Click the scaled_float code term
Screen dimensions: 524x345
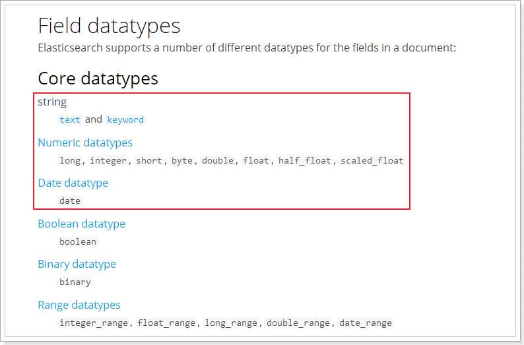point(372,160)
